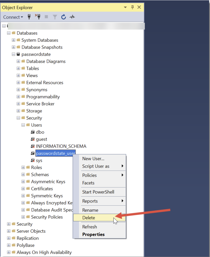Open the Connect dropdown
Screen dimensions: 210x257
[x=13, y=17]
